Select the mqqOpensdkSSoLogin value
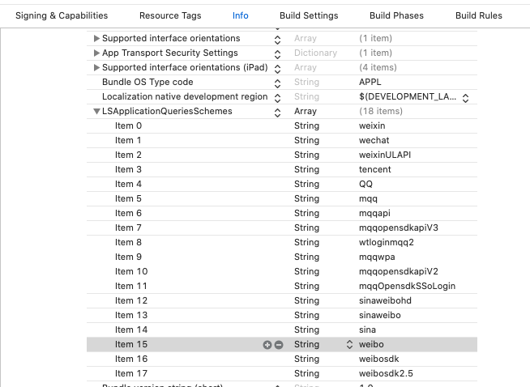This screenshot has width=530, height=387. pos(407,286)
